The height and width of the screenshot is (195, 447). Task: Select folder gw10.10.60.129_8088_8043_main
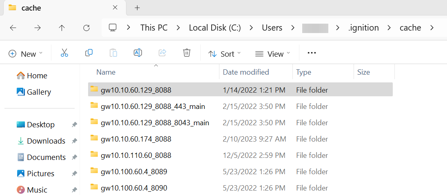(x=240, y=122)
